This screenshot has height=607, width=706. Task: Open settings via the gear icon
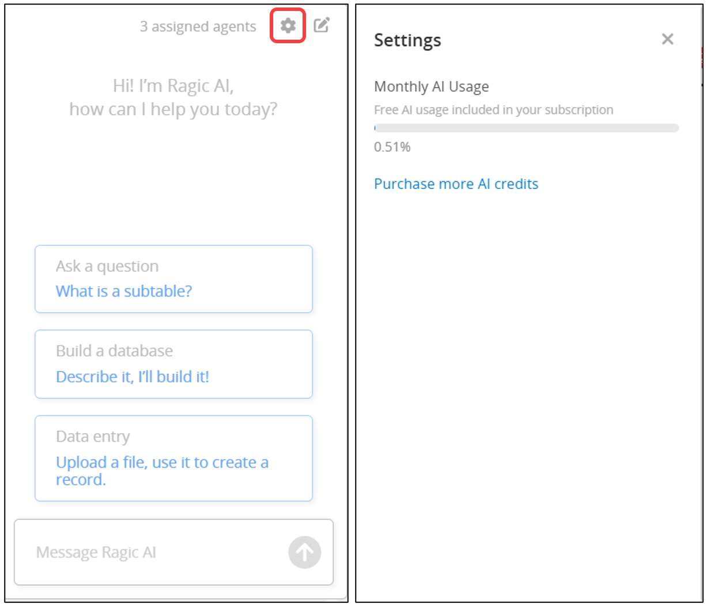[288, 25]
